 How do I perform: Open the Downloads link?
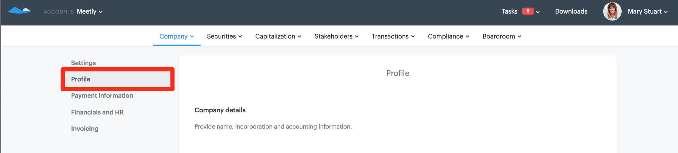(571, 12)
